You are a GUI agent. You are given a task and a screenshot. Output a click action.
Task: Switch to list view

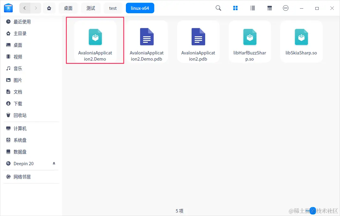(252, 8)
